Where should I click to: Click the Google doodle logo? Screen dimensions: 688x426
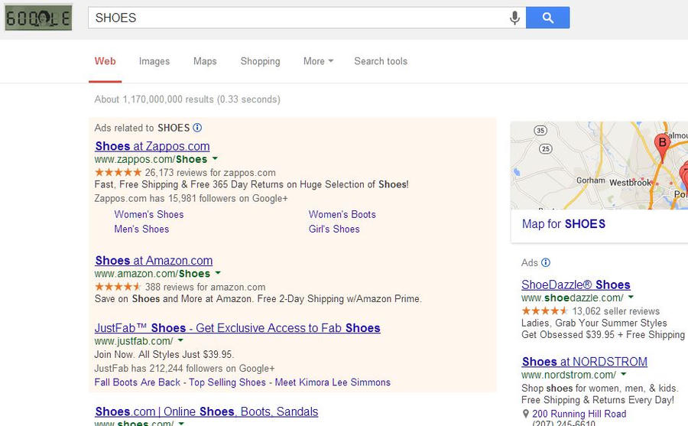pos(38,17)
